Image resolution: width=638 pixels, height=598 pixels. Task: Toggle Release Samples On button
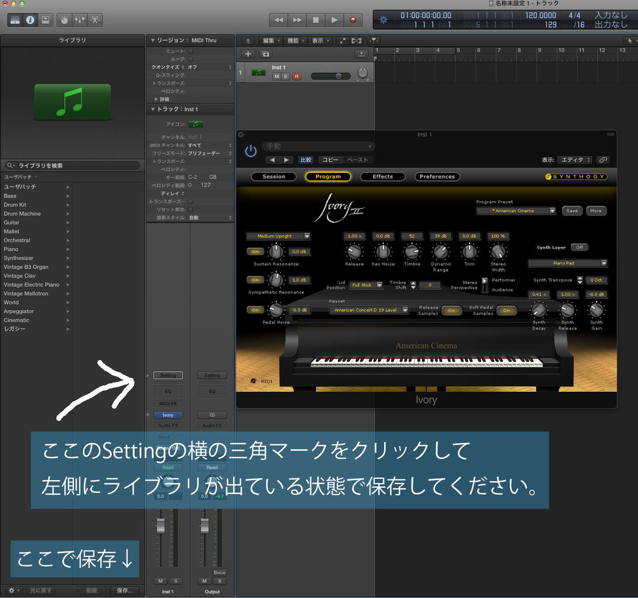(451, 310)
